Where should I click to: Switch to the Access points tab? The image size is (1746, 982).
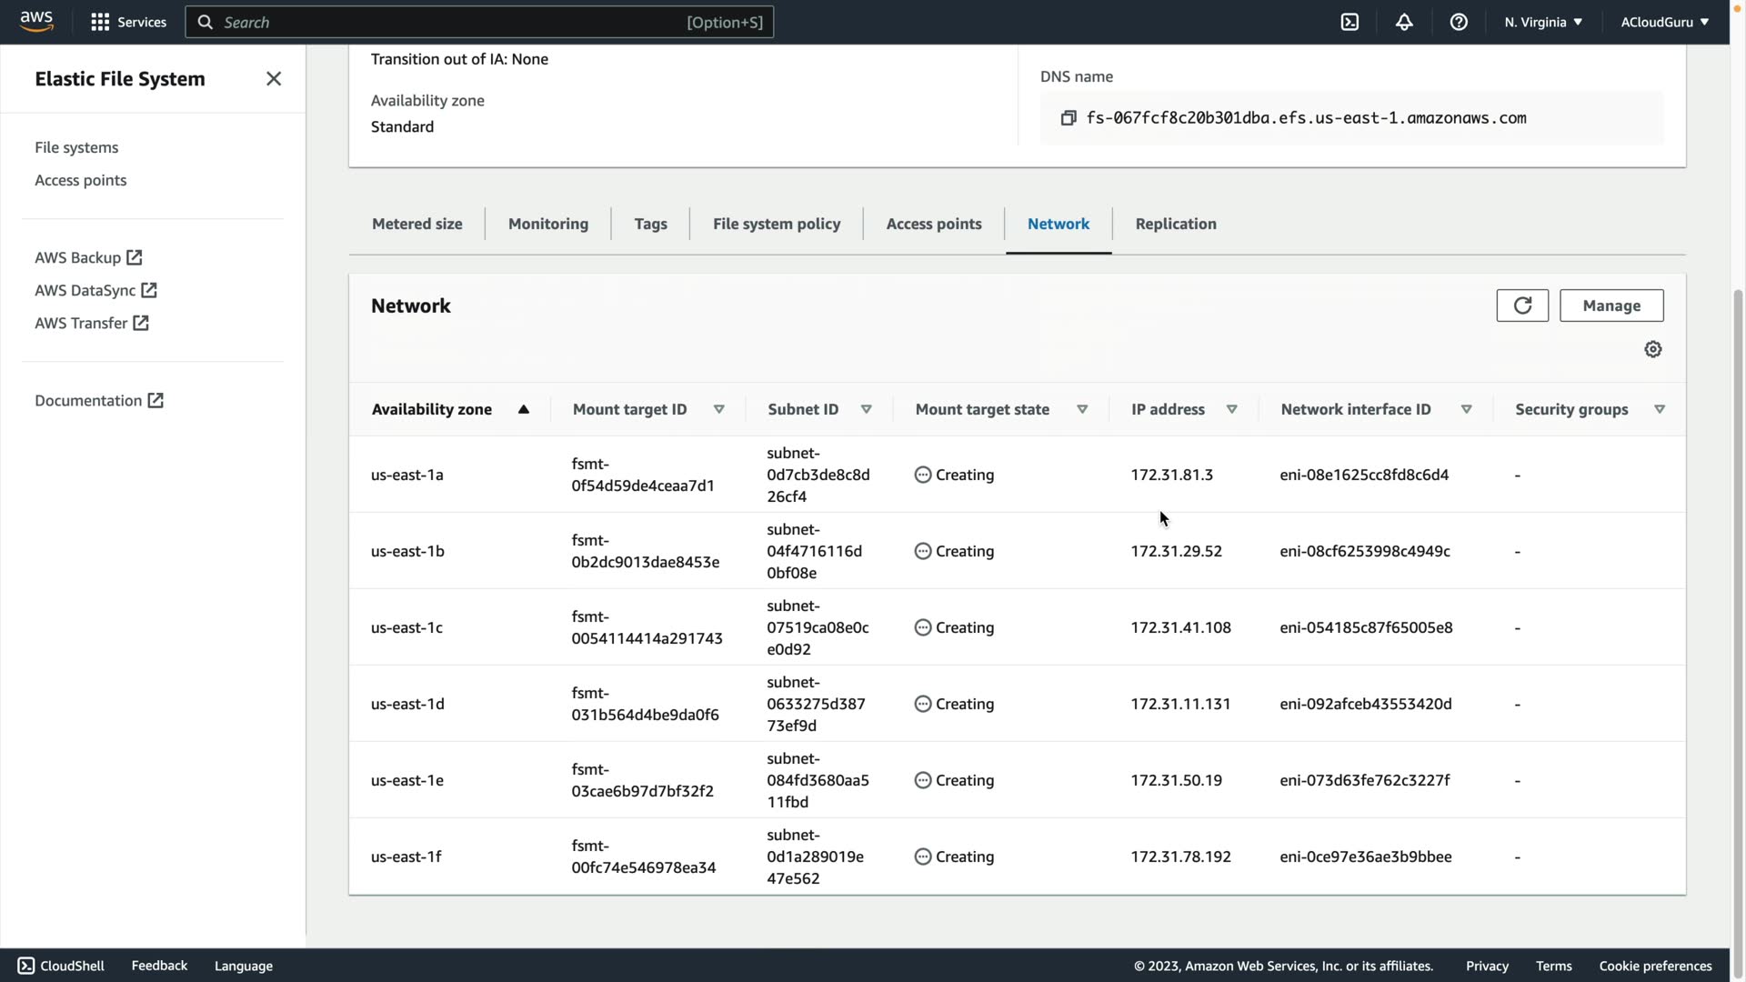pyautogui.click(x=933, y=224)
